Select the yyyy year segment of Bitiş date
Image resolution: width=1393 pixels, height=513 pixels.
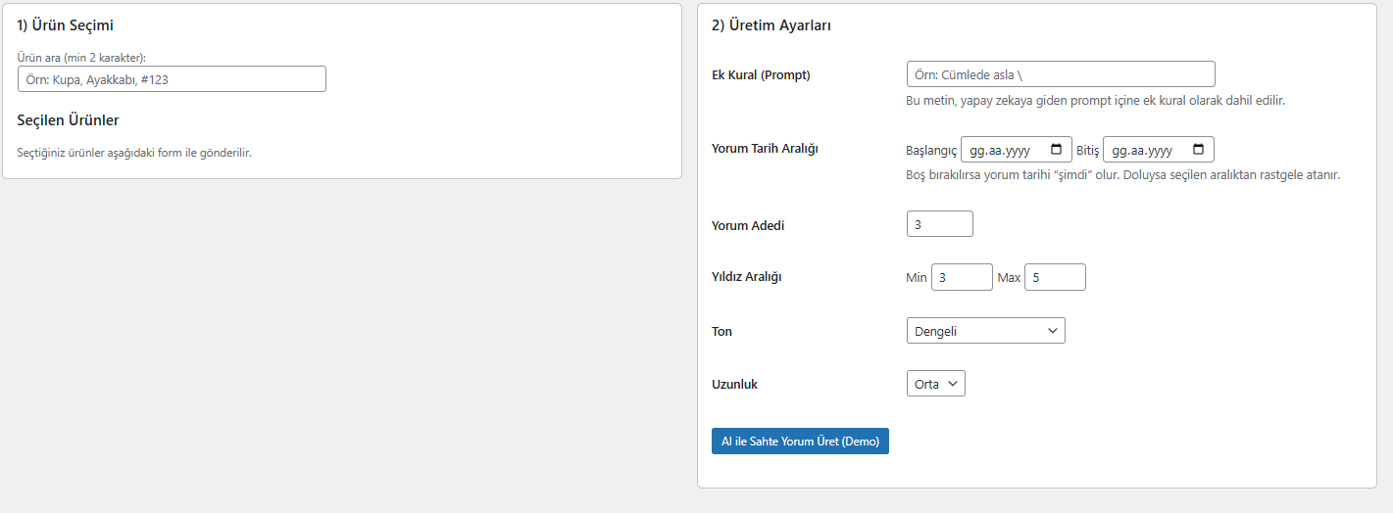1160,151
